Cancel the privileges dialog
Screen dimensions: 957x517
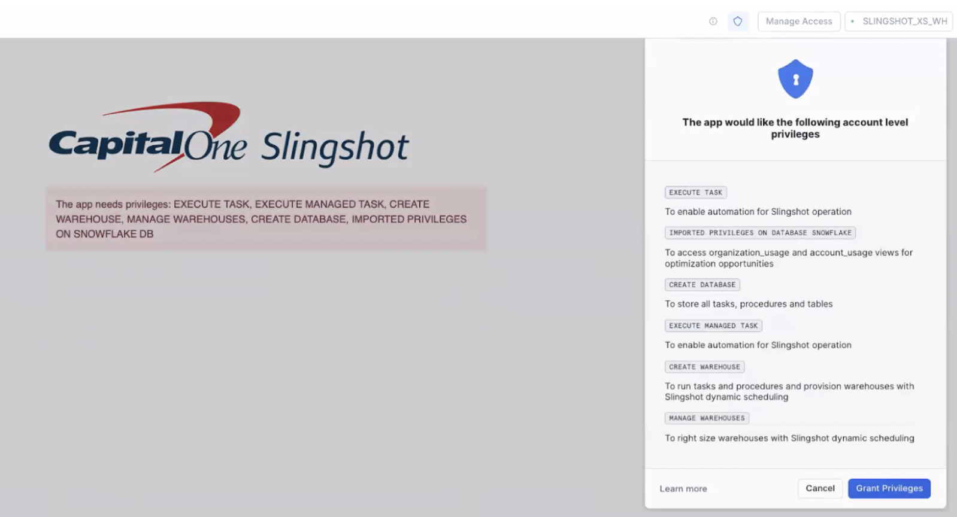coord(820,488)
